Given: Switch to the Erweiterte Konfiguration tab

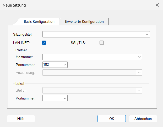Looking at the screenshot, I should [84, 21].
